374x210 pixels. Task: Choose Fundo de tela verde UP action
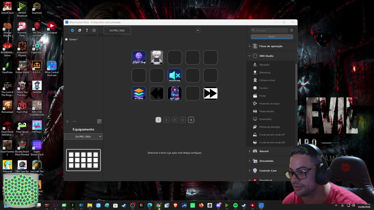click(x=271, y=135)
